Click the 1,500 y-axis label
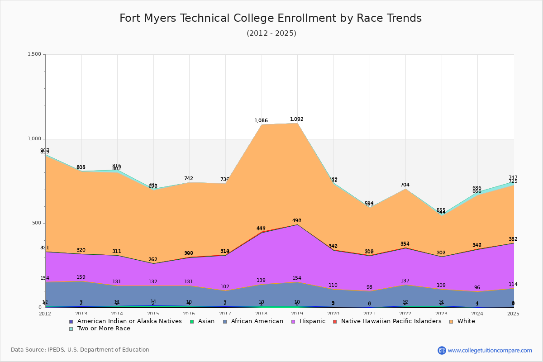Viewport: 543px width, 362px height. tap(34, 54)
